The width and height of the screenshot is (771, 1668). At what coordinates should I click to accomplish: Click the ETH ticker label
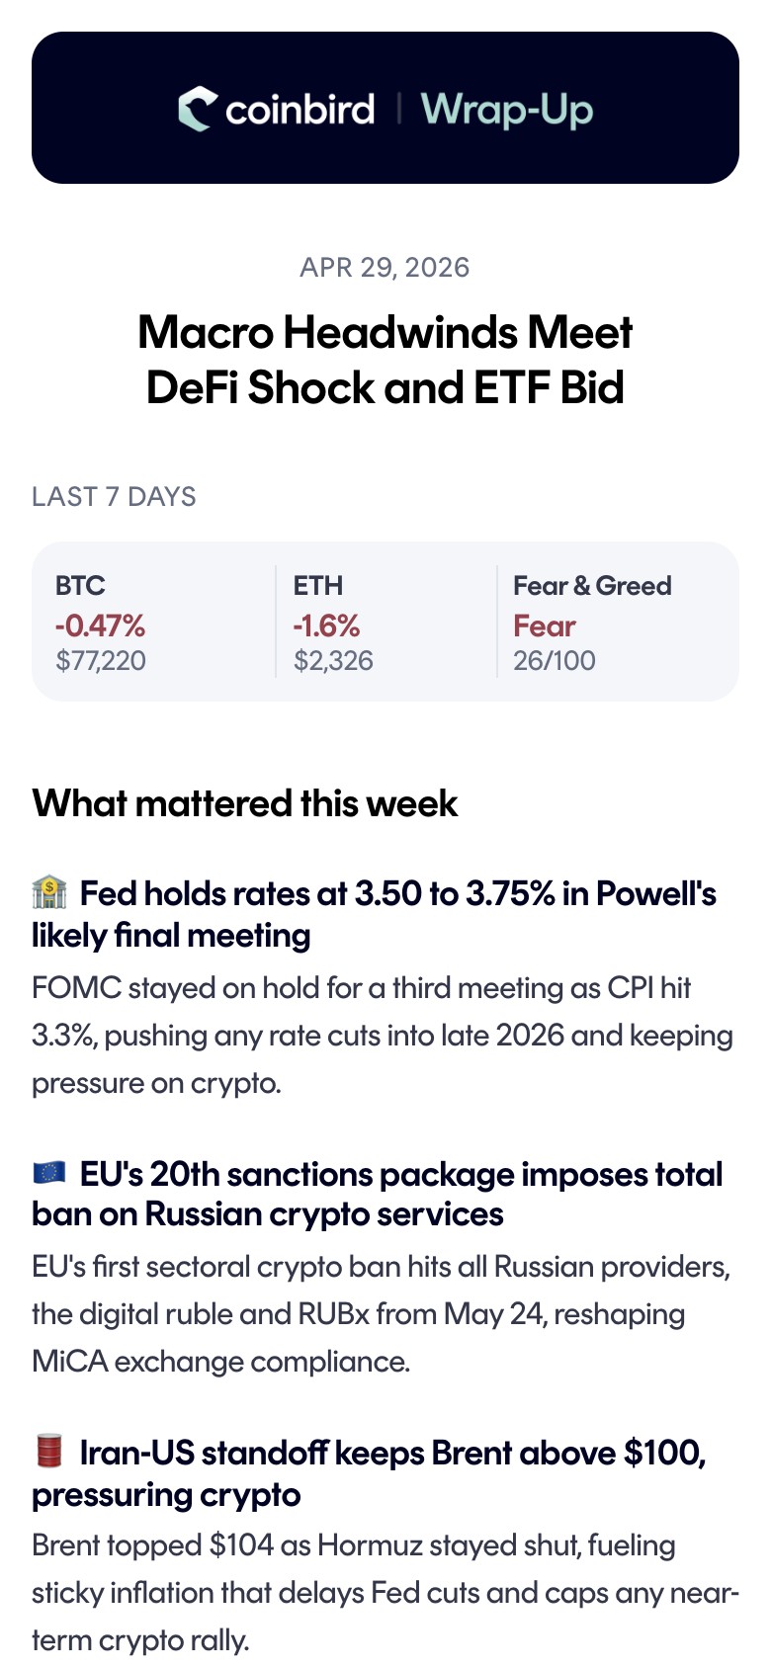[x=317, y=585]
